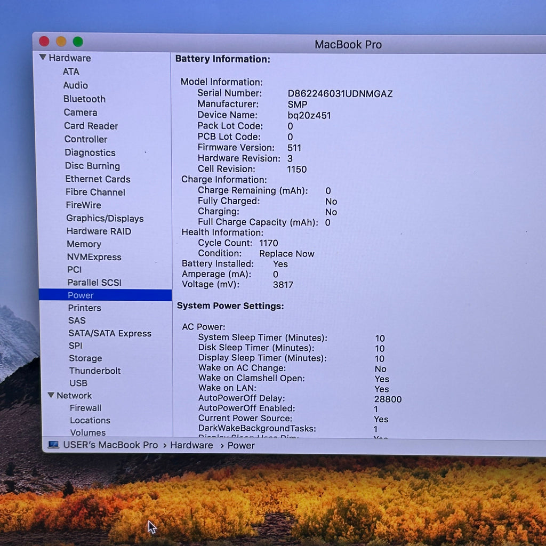Show Memory information
546x546 pixels.
pyautogui.click(x=84, y=244)
